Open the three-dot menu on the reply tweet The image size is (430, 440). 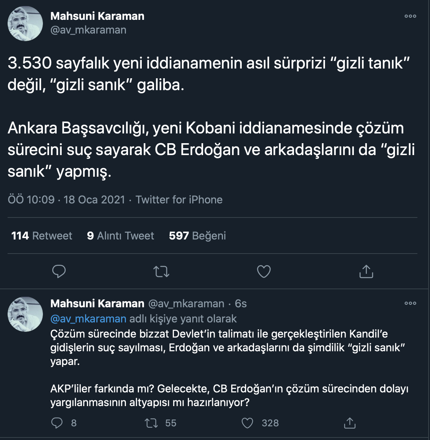(410, 303)
